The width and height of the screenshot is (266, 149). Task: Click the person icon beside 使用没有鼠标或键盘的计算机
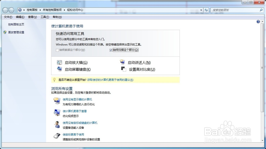coord(57,125)
